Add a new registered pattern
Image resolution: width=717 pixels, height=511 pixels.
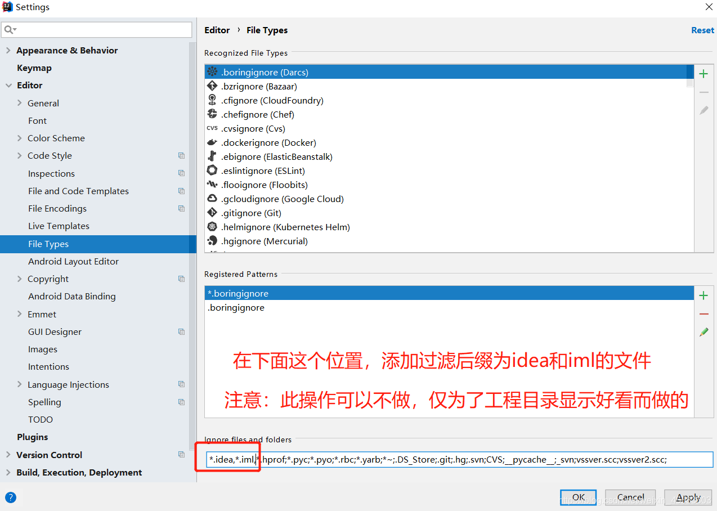pyautogui.click(x=703, y=295)
